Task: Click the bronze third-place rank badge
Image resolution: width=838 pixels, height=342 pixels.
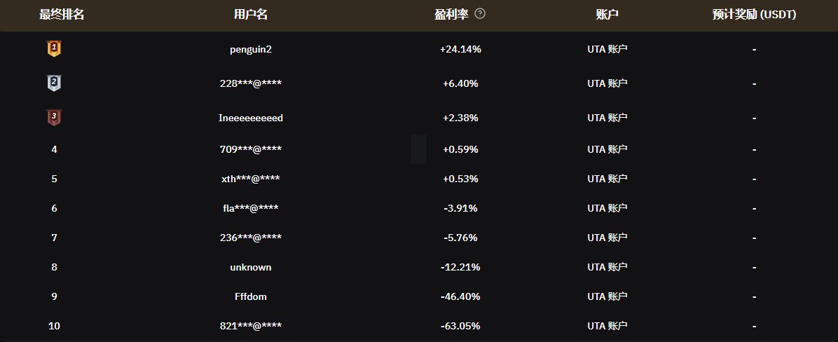Action: pos(54,118)
